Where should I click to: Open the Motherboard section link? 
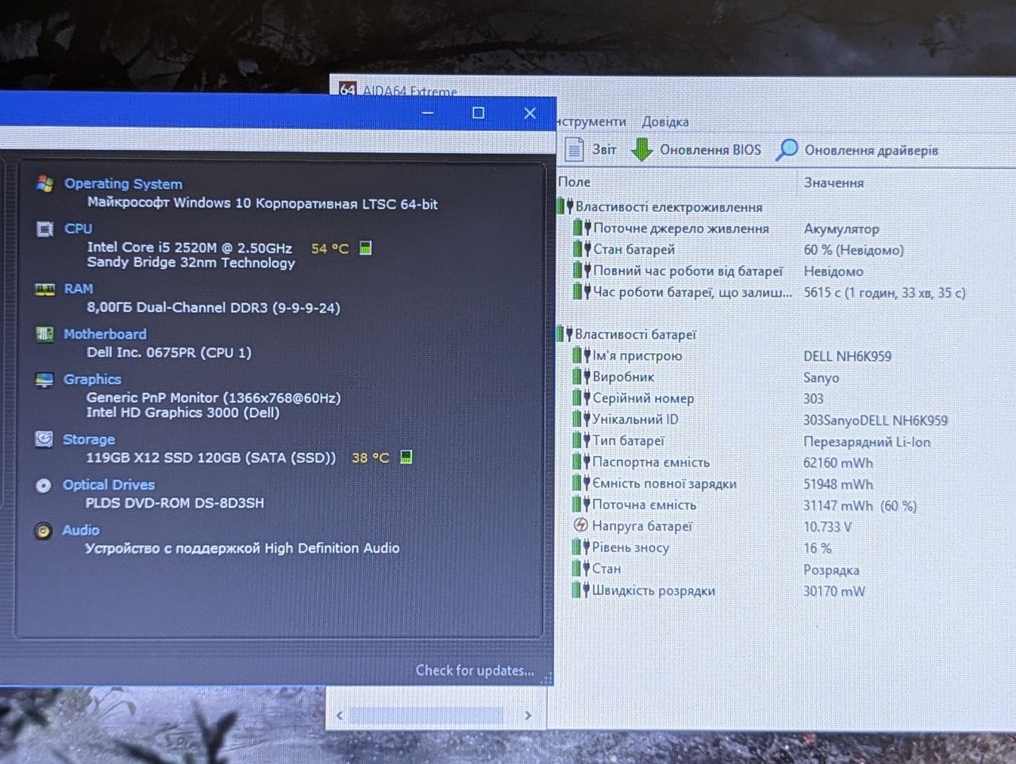tap(105, 334)
